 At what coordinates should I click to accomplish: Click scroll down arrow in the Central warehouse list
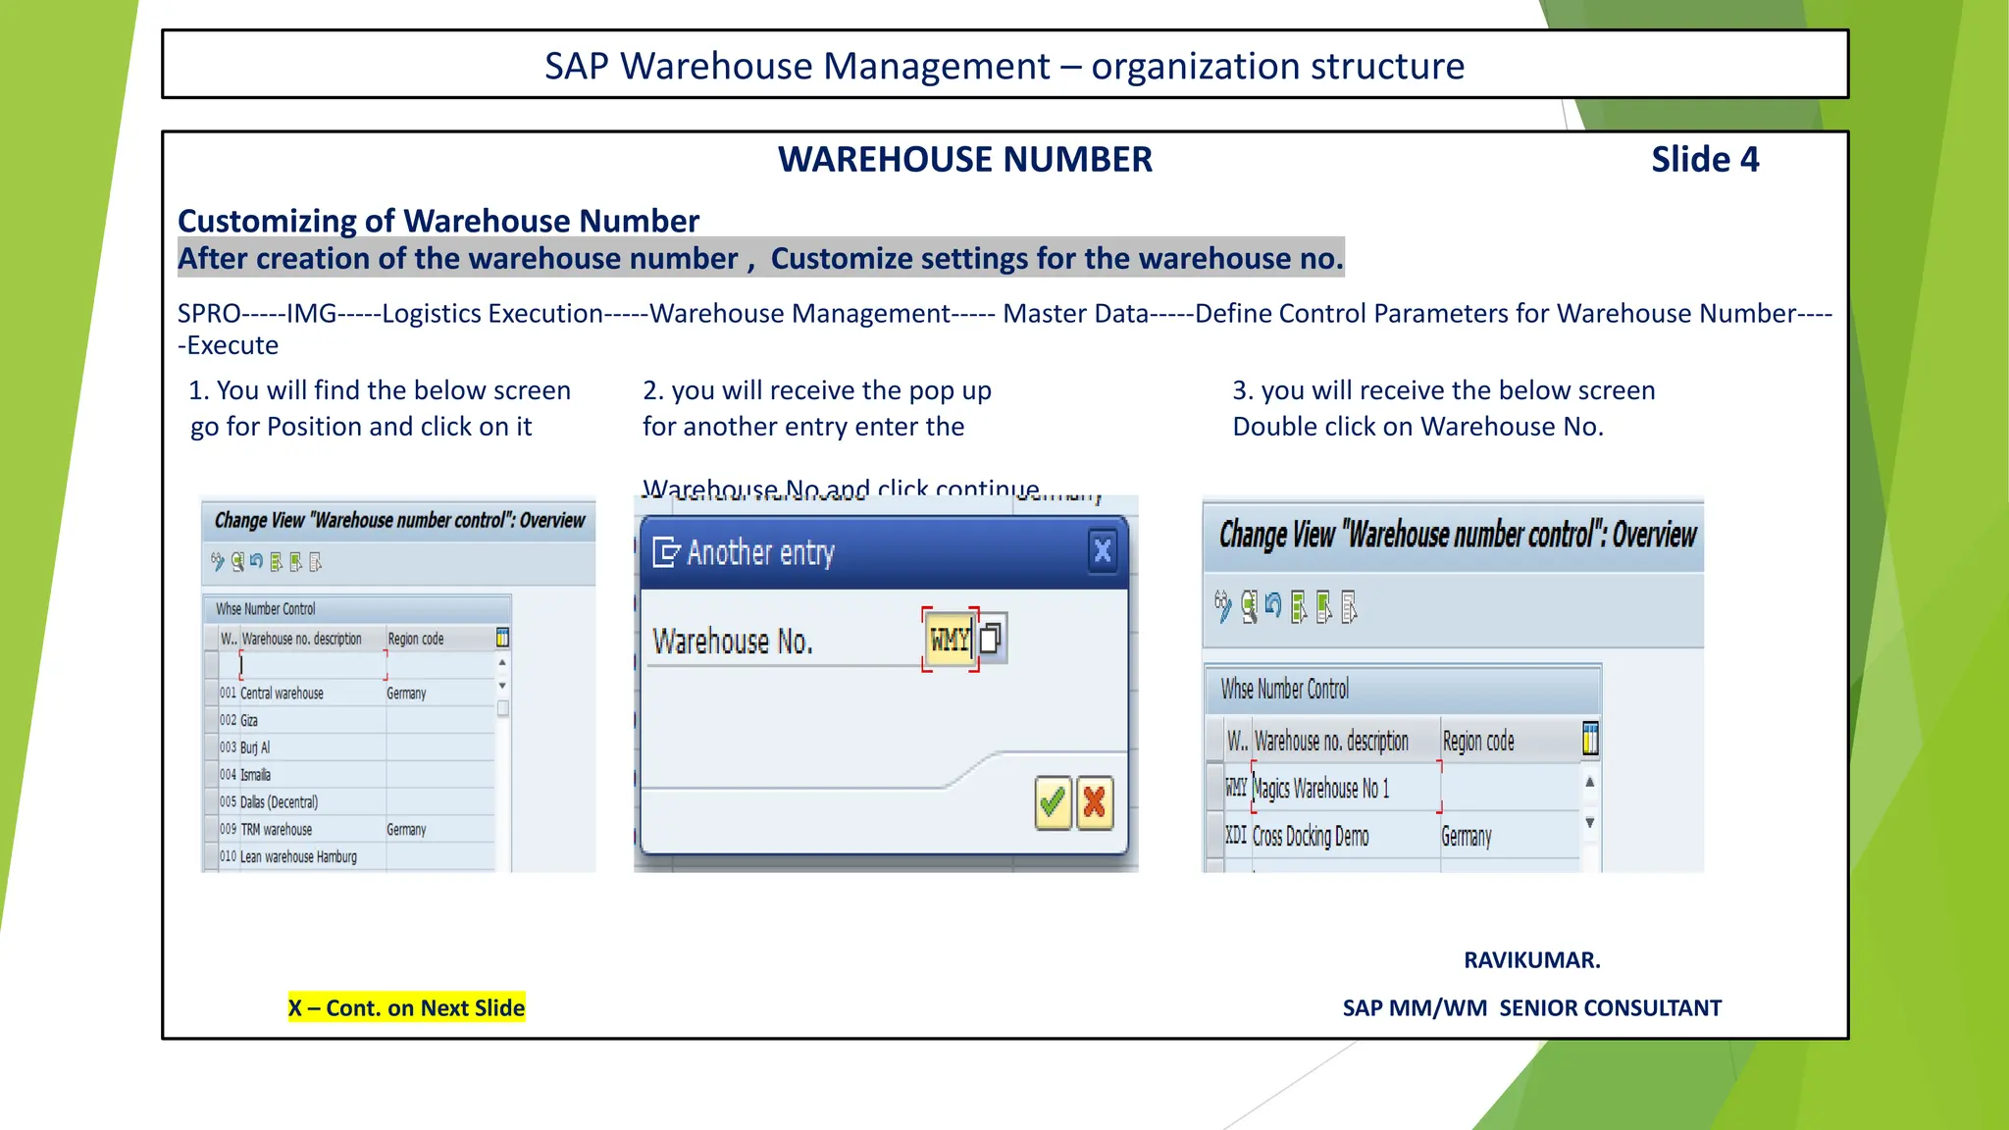pyautogui.click(x=502, y=686)
